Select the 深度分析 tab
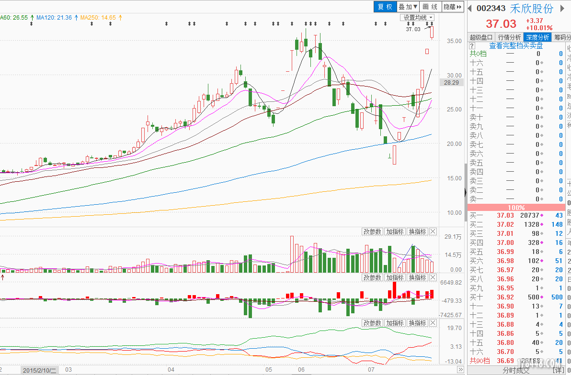The height and width of the screenshot is (375, 571). tap(537, 37)
